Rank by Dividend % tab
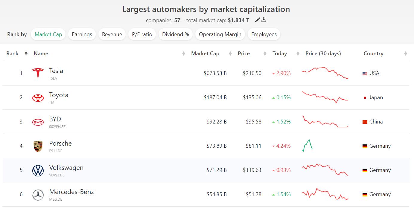This screenshot has height=209, width=414. (176, 34)
